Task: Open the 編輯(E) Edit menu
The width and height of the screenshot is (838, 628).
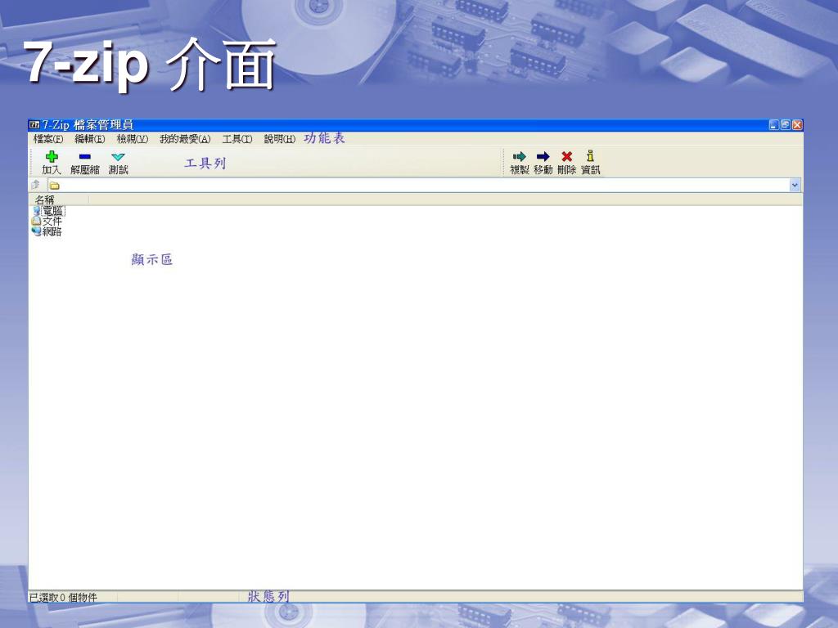Action: (90, 139)
